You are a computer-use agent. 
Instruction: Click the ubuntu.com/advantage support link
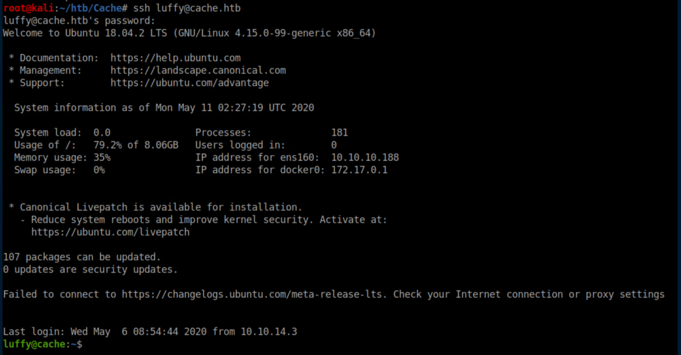pyautogui.click(x=189, y=83)
